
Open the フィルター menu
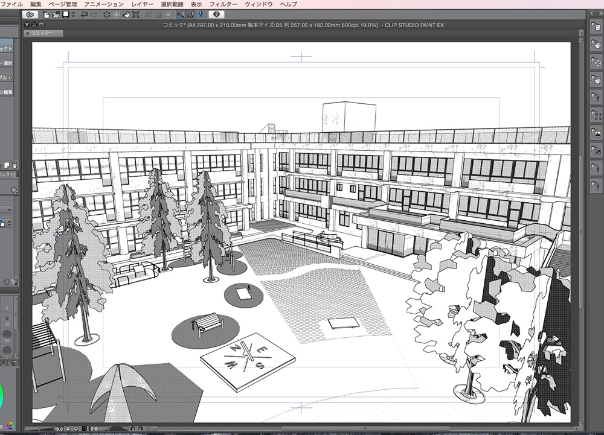tap(223, 4)
